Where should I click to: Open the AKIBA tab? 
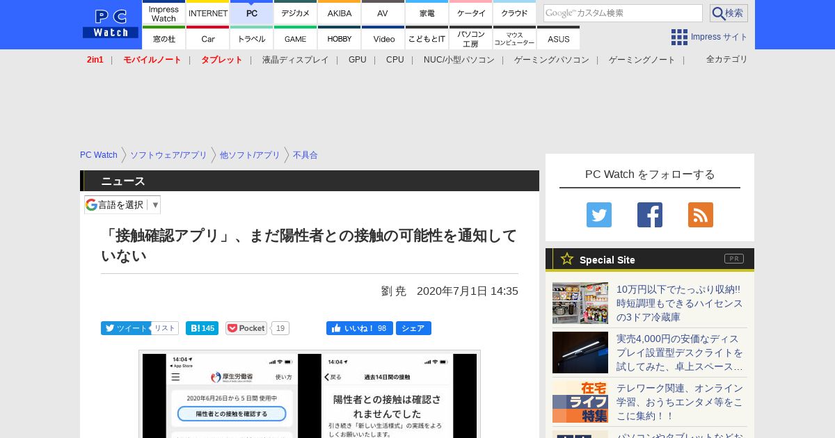click(340, 13)
